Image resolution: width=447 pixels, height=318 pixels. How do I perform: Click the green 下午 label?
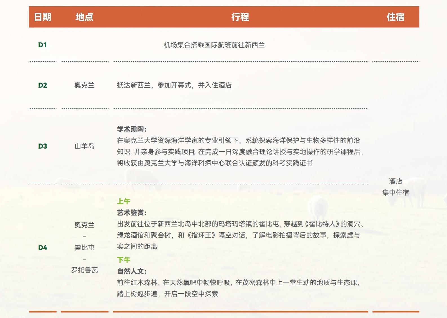coord(123,260)
